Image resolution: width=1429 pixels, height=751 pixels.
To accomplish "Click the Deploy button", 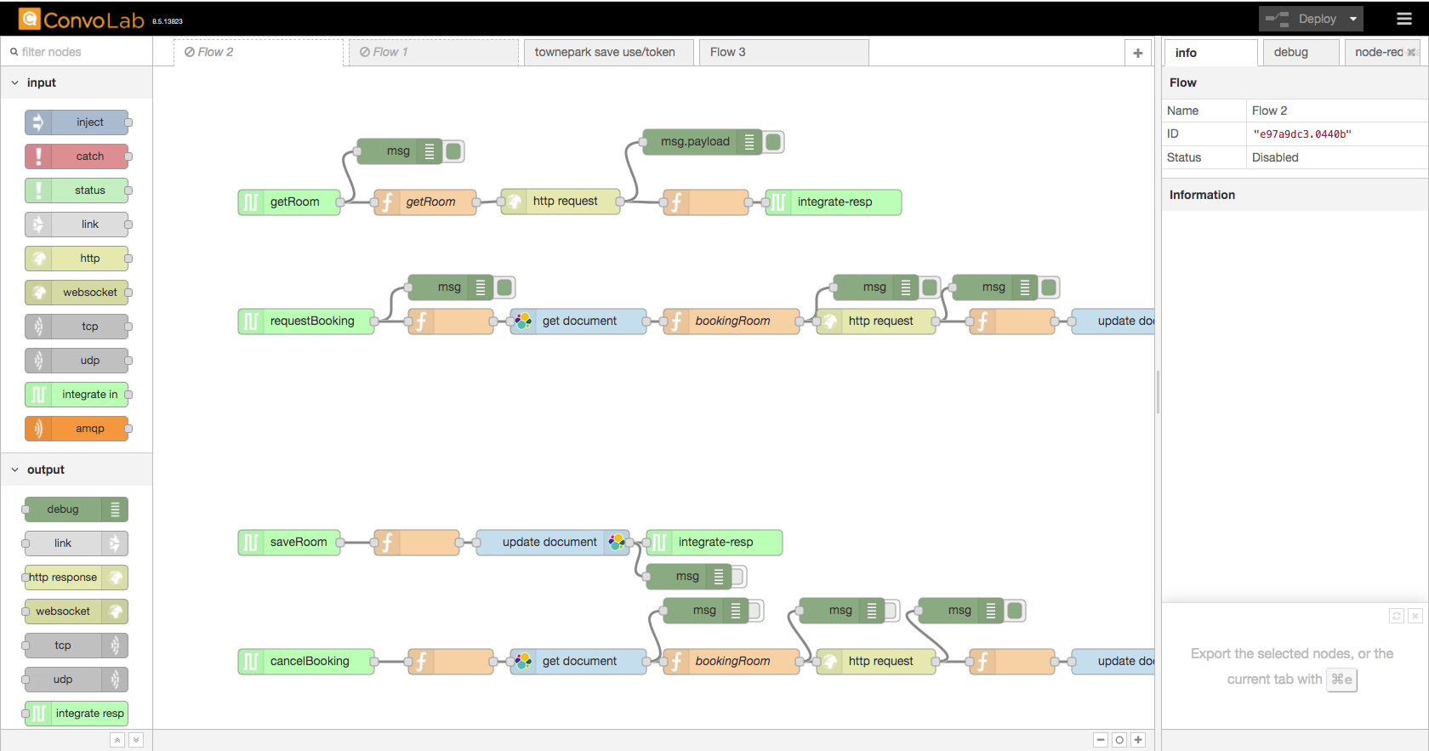I will [x=1301, y=19].
